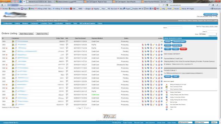
Task: Open the Extras menu
Action: pos(100,23)
